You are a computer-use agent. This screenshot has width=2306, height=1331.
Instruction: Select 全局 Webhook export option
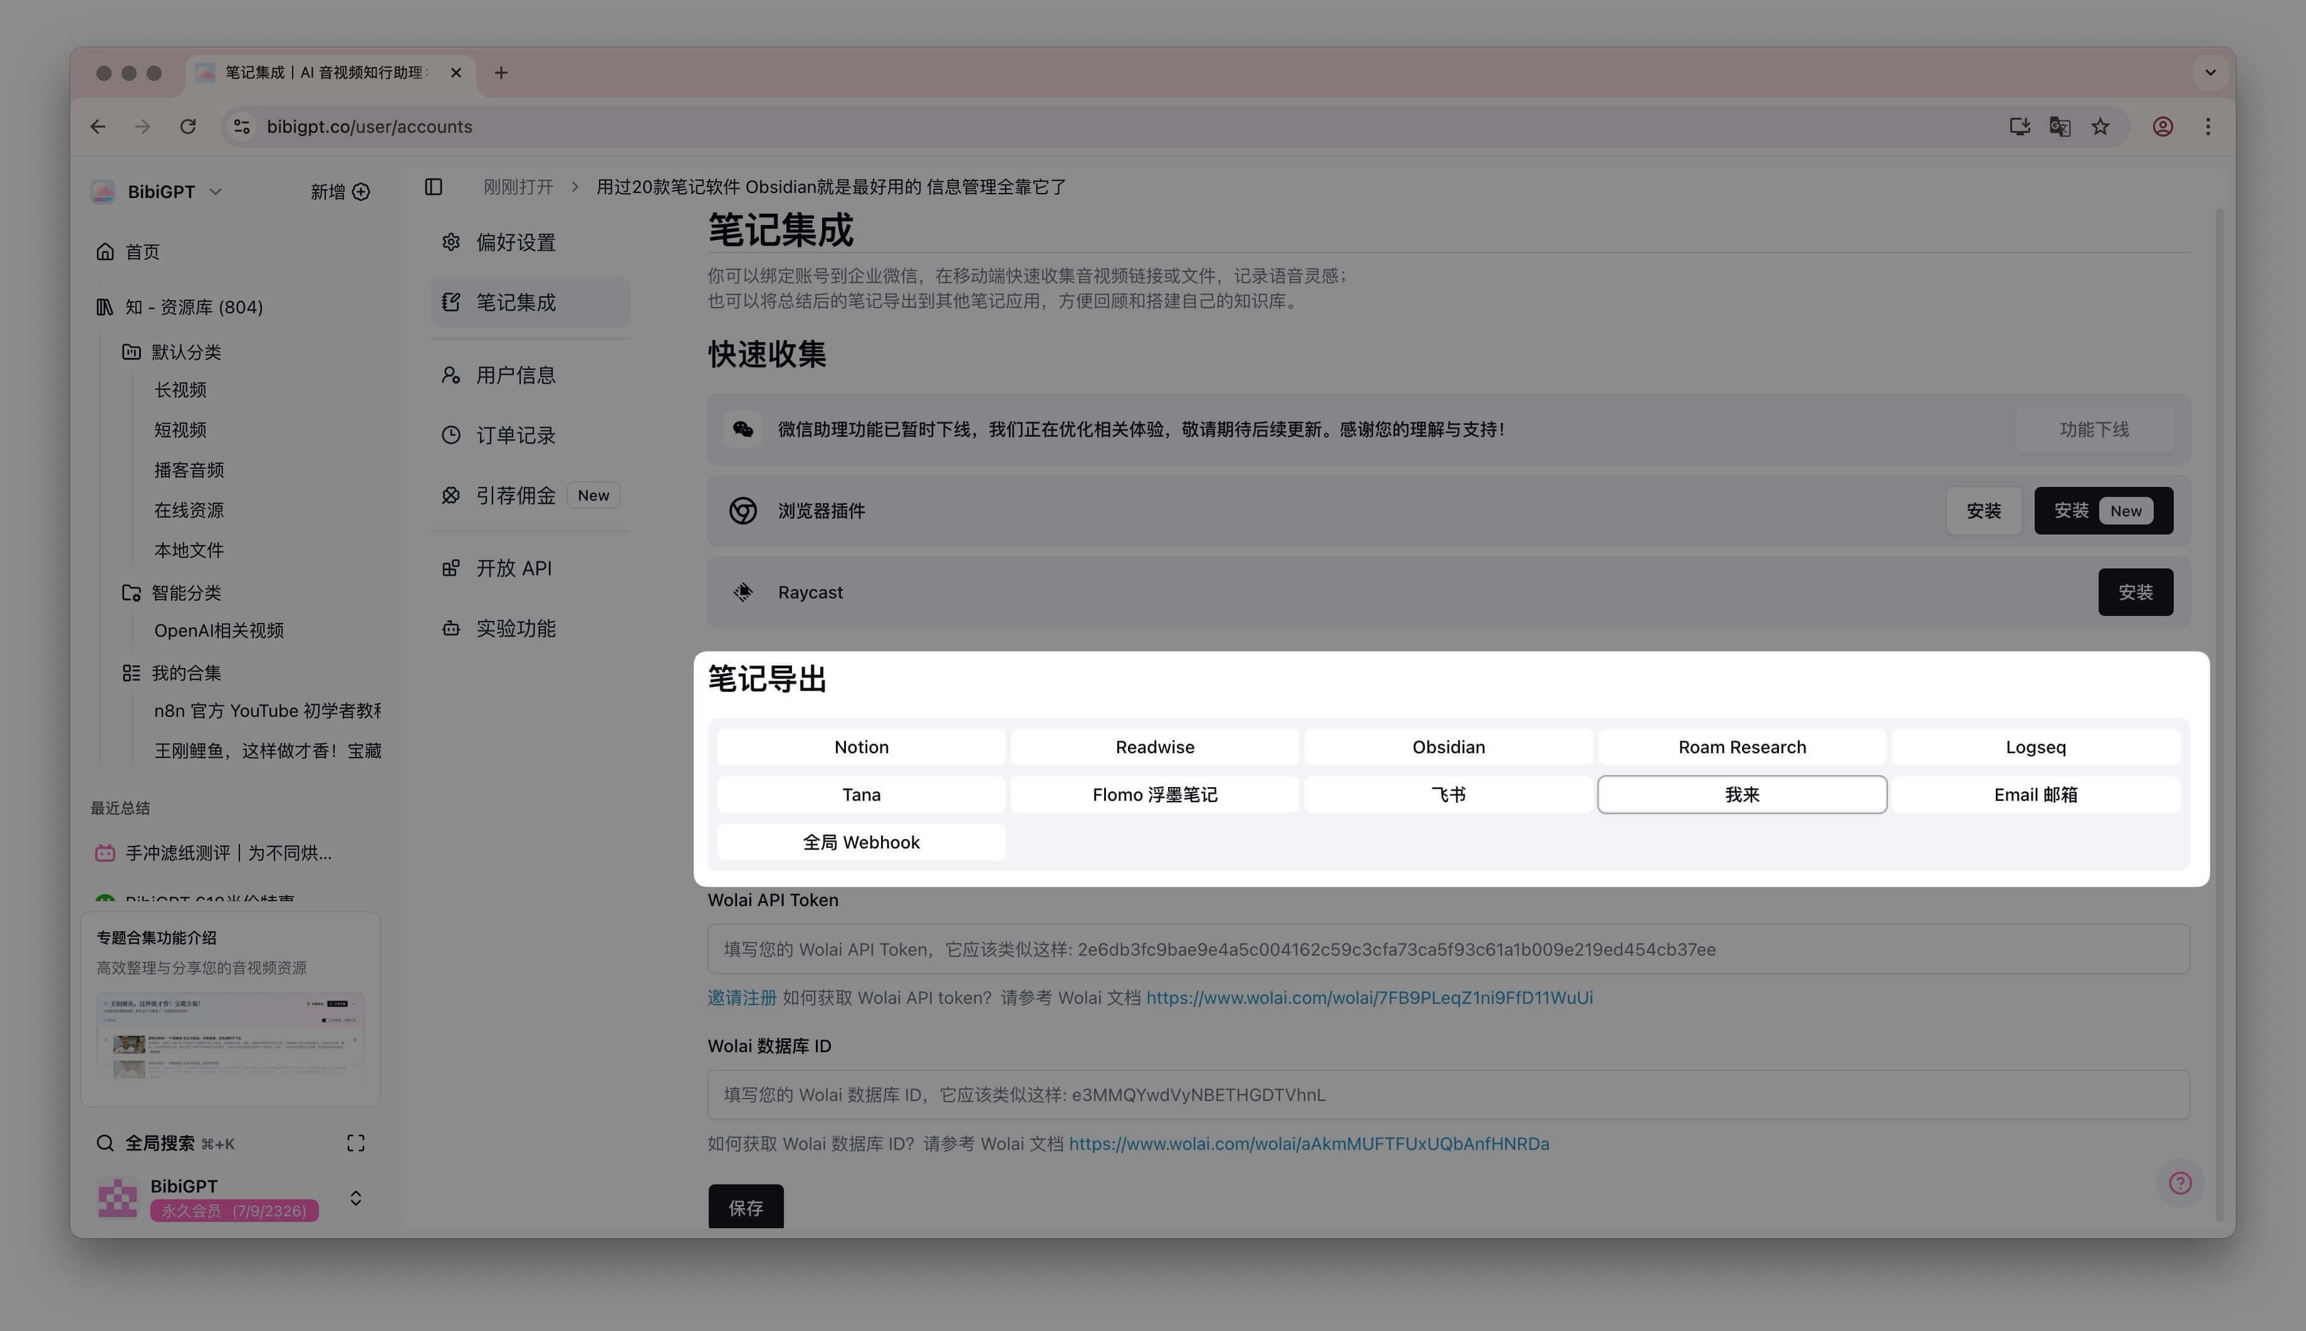pos(861,842)
